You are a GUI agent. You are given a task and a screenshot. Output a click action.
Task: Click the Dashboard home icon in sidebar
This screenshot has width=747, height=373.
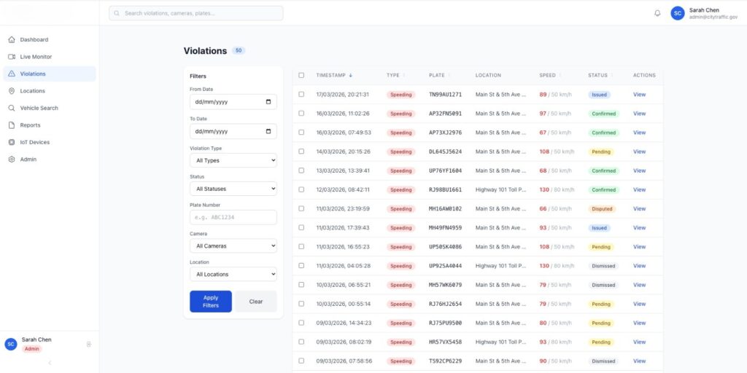click(12, 39)
